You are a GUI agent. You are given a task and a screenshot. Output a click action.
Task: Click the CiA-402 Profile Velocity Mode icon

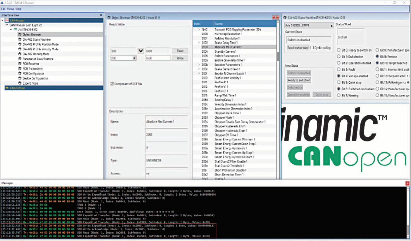tap(20, 49)
